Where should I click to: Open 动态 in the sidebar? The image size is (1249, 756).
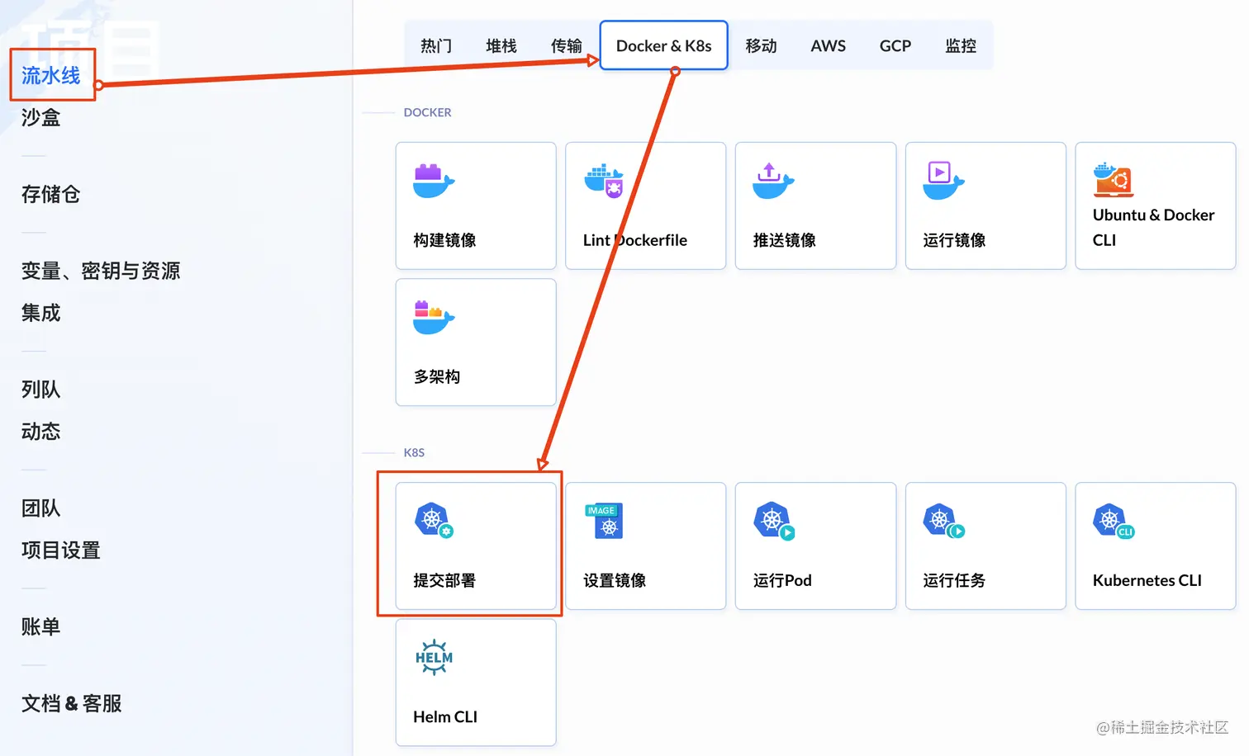41,431
